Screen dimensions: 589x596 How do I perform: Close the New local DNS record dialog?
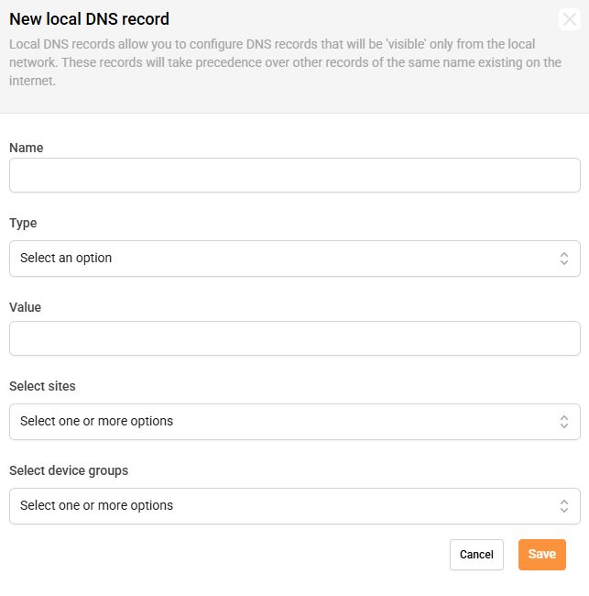tap(570, 19)
